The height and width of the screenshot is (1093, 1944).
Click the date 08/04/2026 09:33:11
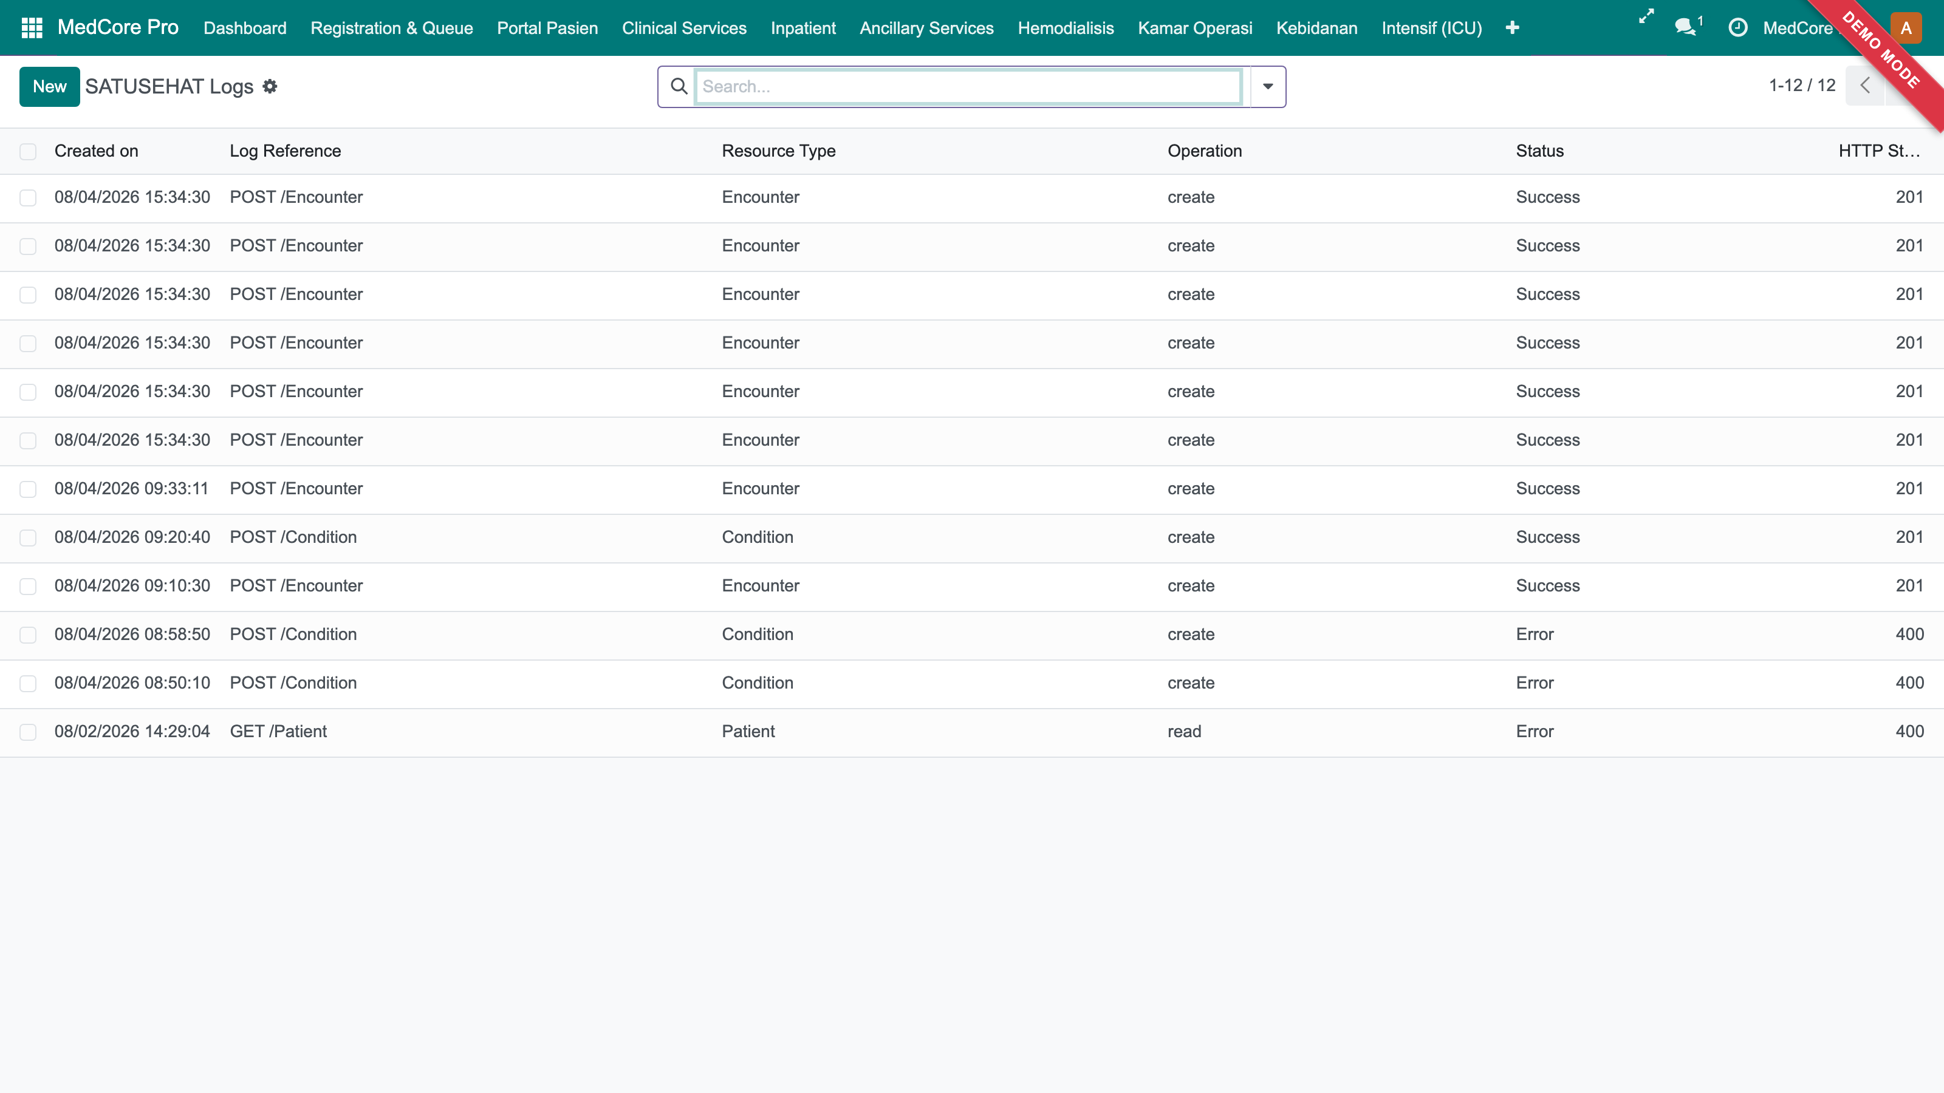[x=131, y=489]
